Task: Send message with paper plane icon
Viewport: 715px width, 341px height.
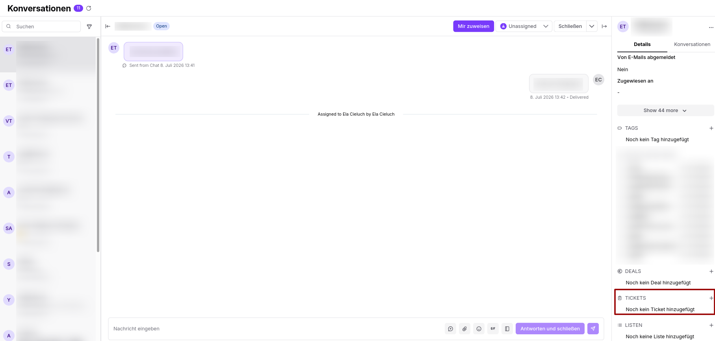Action: [593, 329]
